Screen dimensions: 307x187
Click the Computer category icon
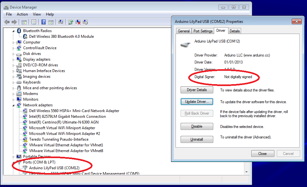[x=19, y=42]
